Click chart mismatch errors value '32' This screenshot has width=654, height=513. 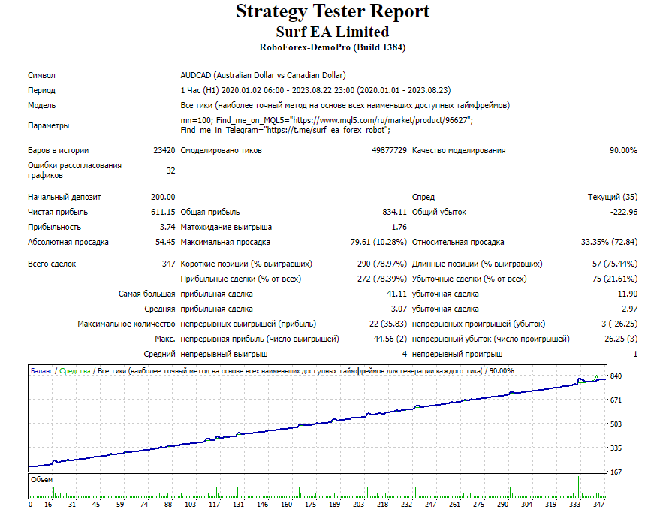click(x=170, y=170)
